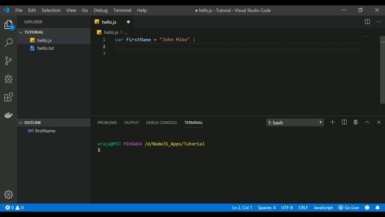Click the "John Mike" string in code

[x=174, y=40]
